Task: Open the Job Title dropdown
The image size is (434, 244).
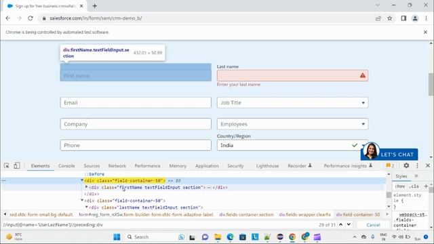Action: pyautogui.click(x=292, y=102)
